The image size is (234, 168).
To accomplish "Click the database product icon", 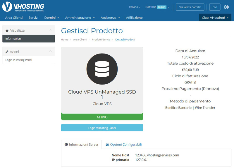I will coord(102,69).
